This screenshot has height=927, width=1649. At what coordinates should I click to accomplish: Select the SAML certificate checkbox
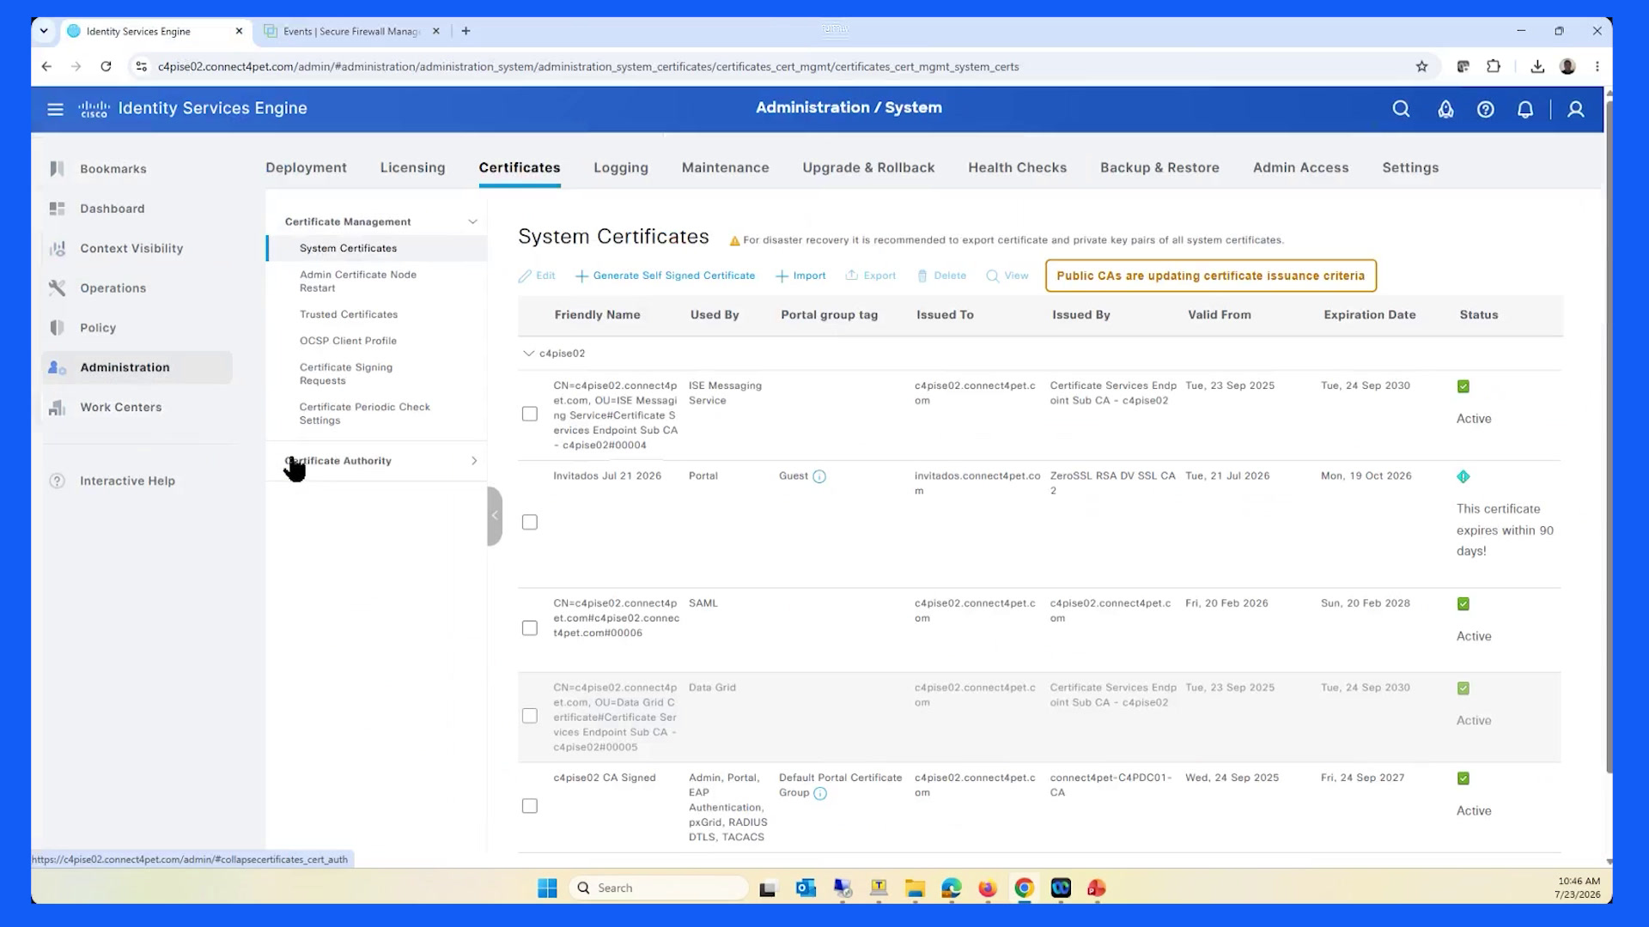click(530, 628)
